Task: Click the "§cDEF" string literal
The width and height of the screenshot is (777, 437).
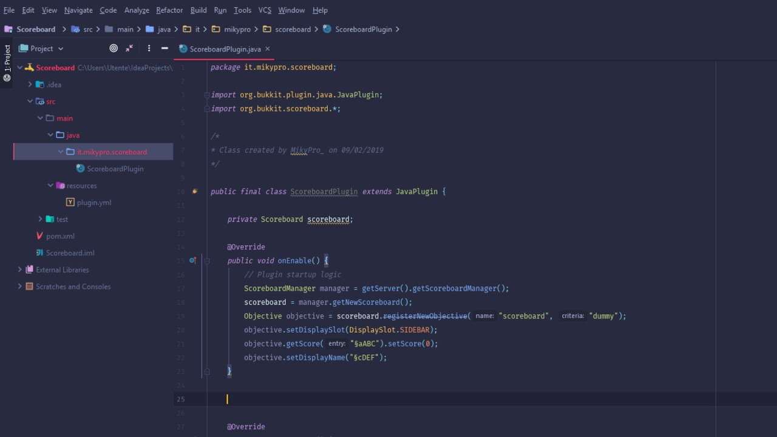Action: coord(364,357)
